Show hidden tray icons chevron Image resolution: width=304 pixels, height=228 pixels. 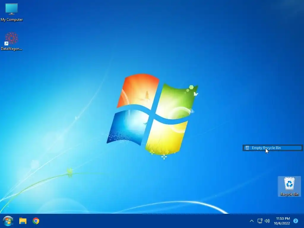252,221
